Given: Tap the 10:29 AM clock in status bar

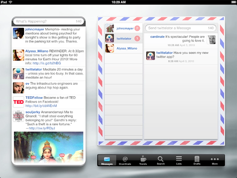Looking at the screenshot, I should 118,2.
